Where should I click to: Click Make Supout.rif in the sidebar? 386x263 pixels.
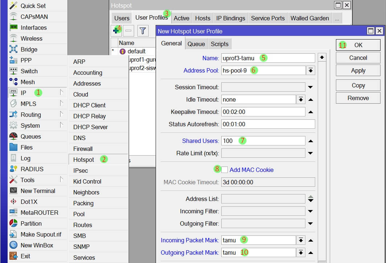pos(41,234)
